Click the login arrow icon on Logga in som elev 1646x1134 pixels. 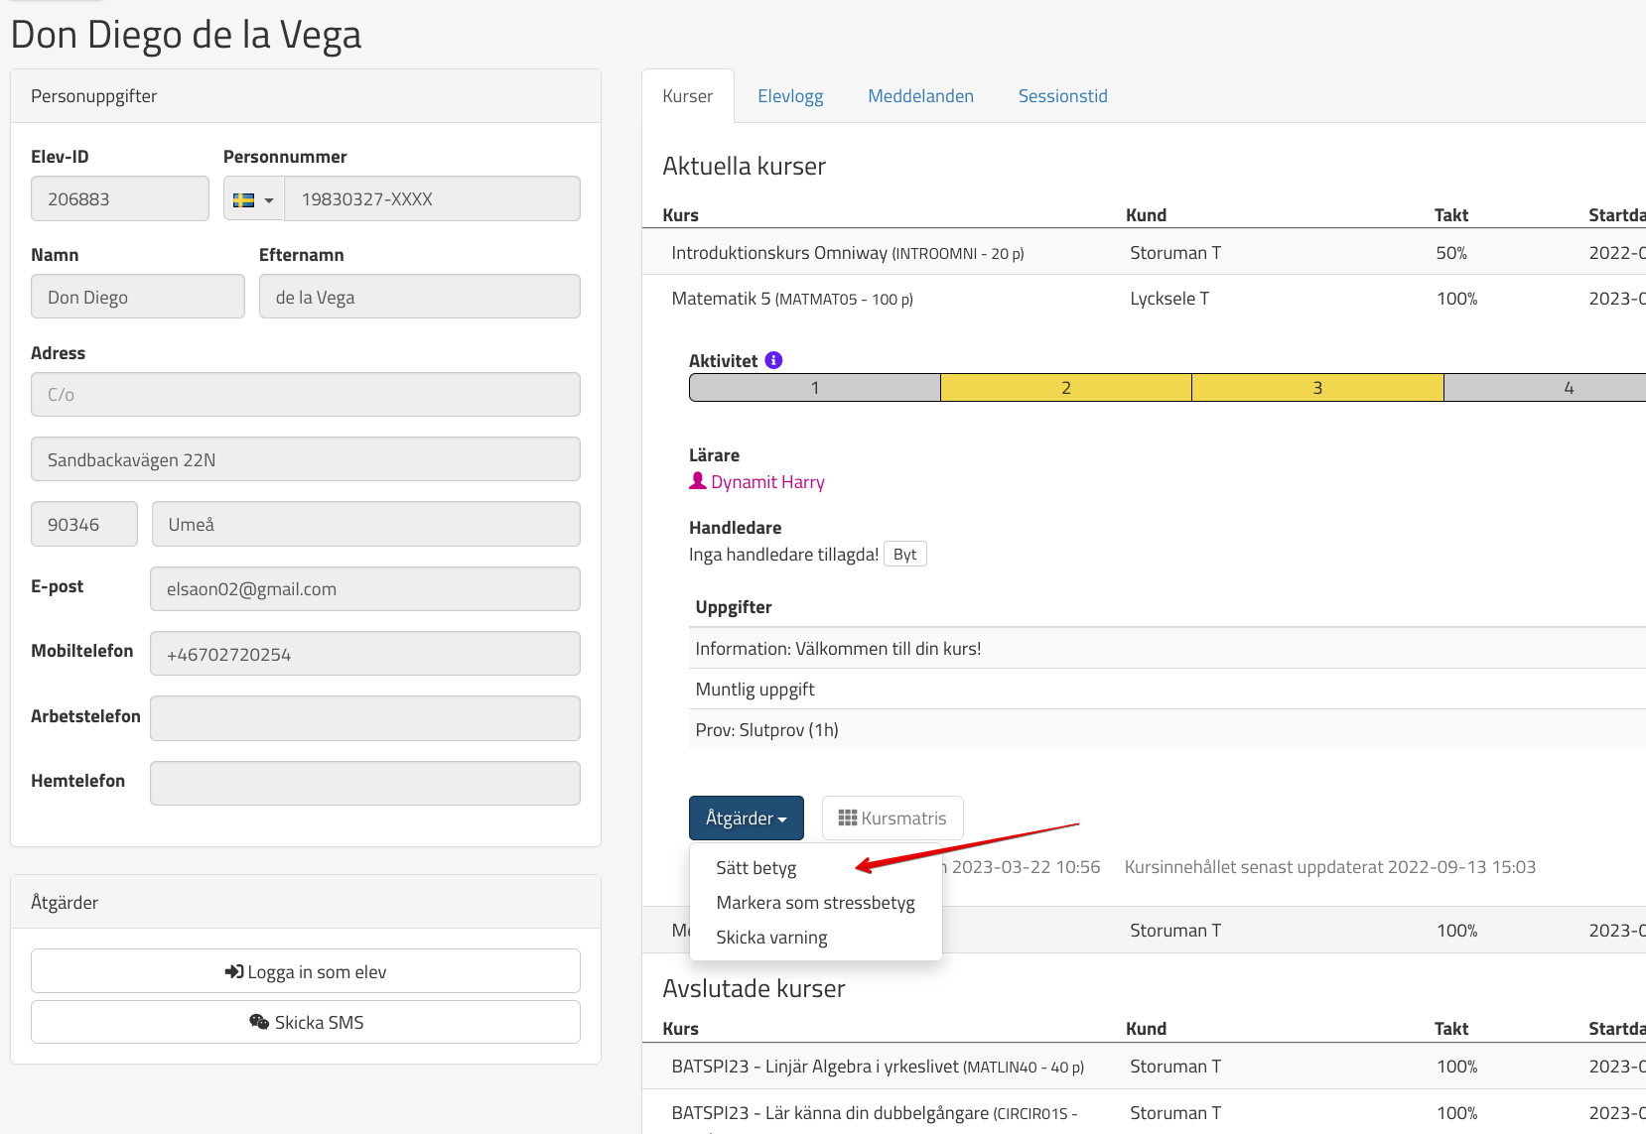tap(234, 971)
